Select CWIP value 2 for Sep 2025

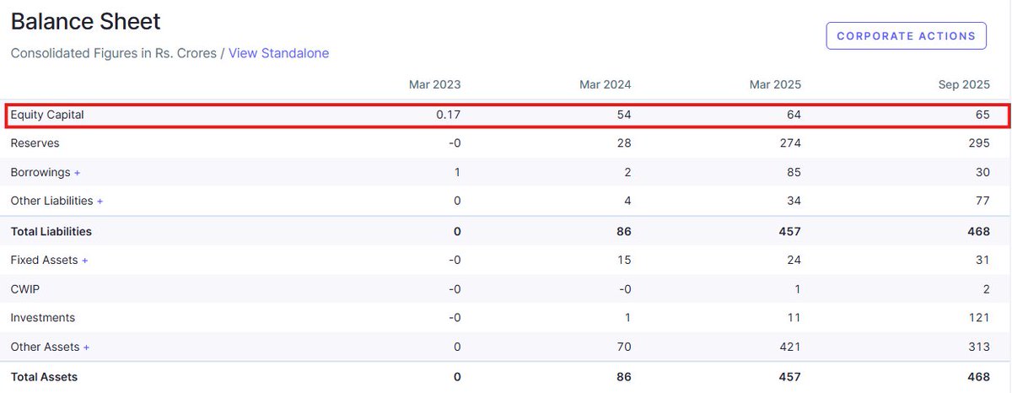click(x=986, y=288)
